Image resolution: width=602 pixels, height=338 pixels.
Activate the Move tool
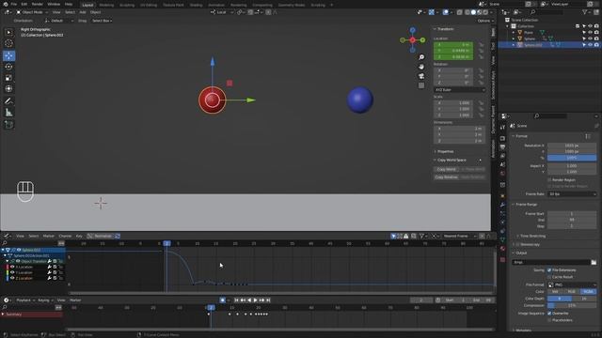[x=8, y=55]
